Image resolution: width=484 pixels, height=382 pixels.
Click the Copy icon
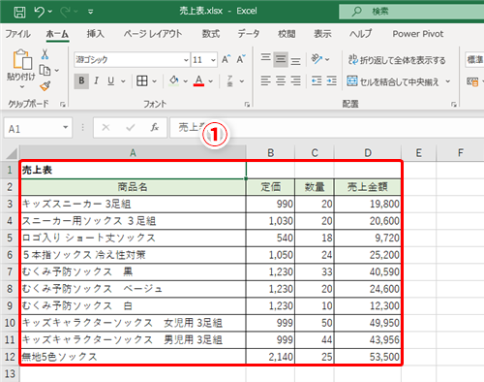[x=45, y=70]
